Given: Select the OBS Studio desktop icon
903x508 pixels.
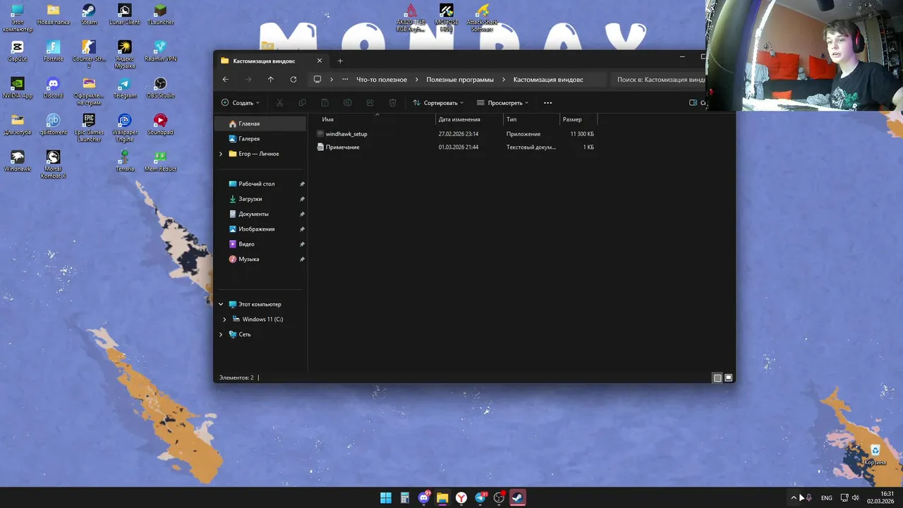Looking at the screenshot, I should tap(161, 88).
